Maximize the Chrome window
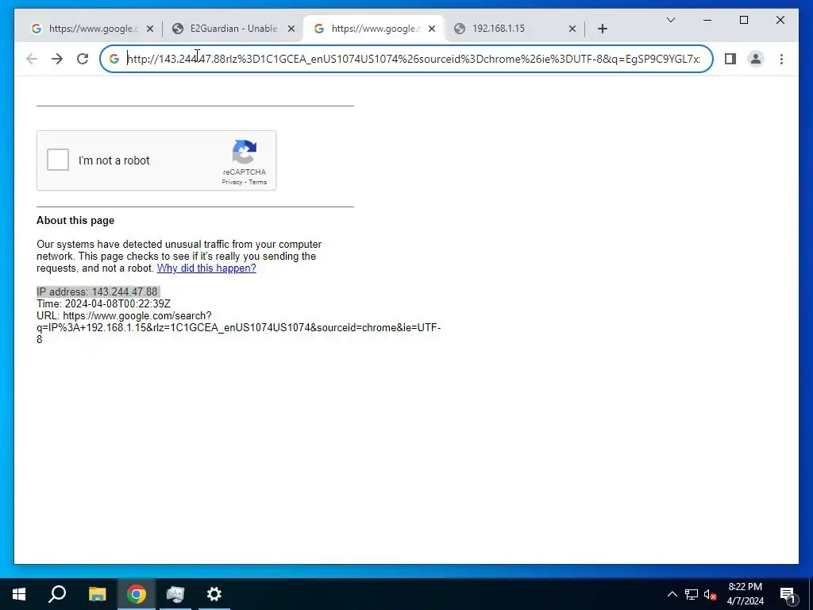The height and width of the screenshot is (610, 813). 743,20
